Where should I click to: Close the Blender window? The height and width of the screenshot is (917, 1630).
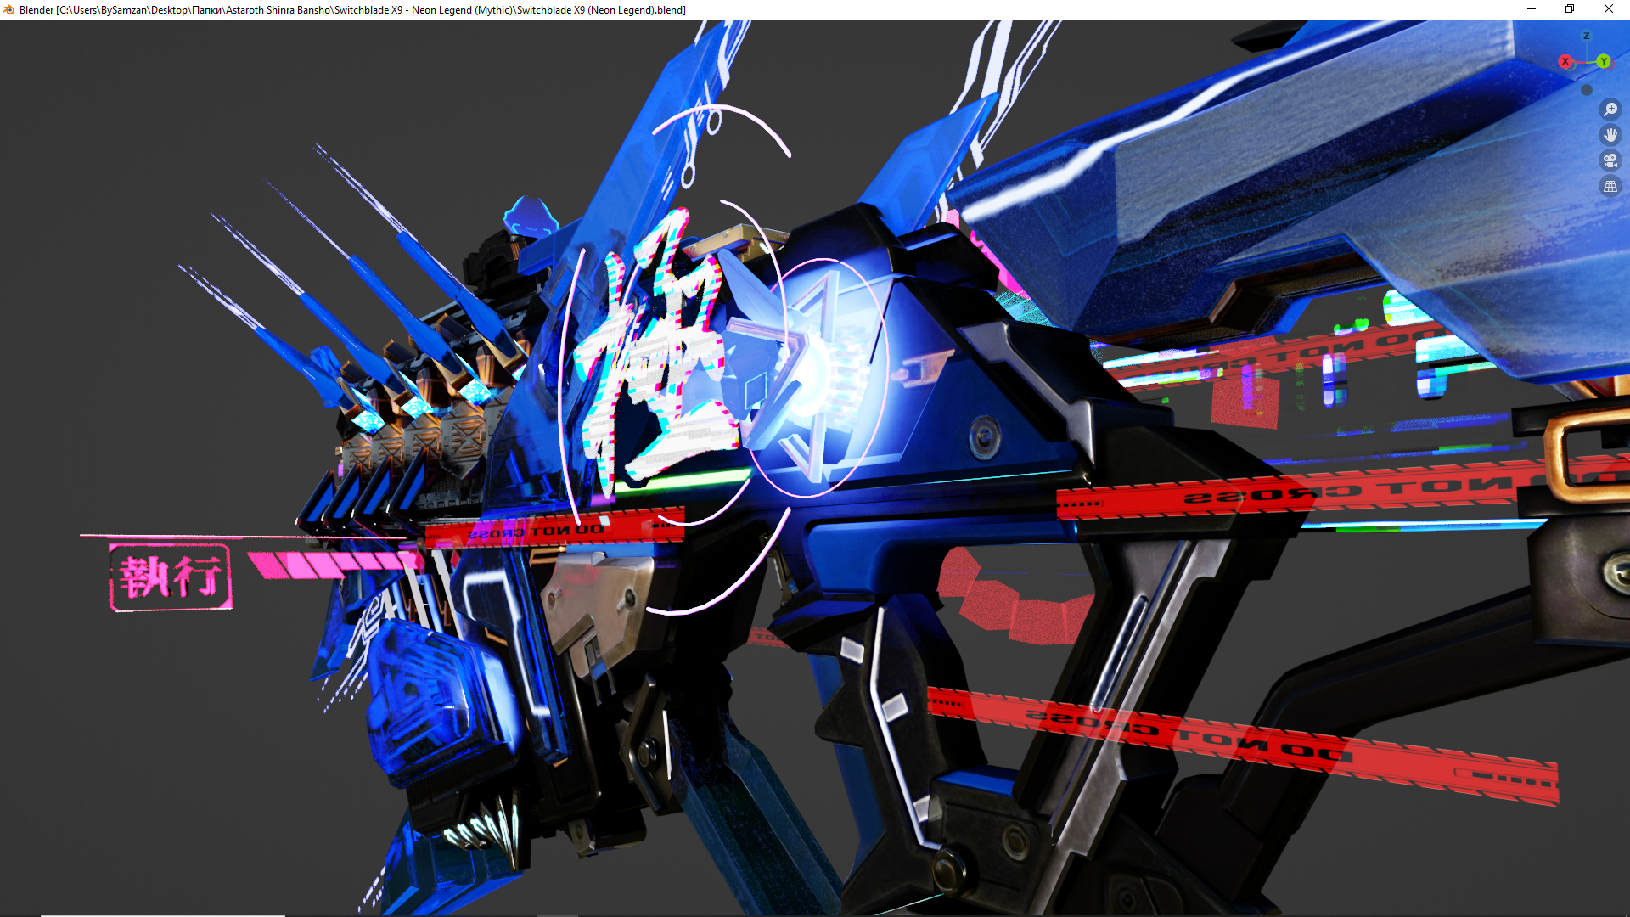coord(1609,9)
